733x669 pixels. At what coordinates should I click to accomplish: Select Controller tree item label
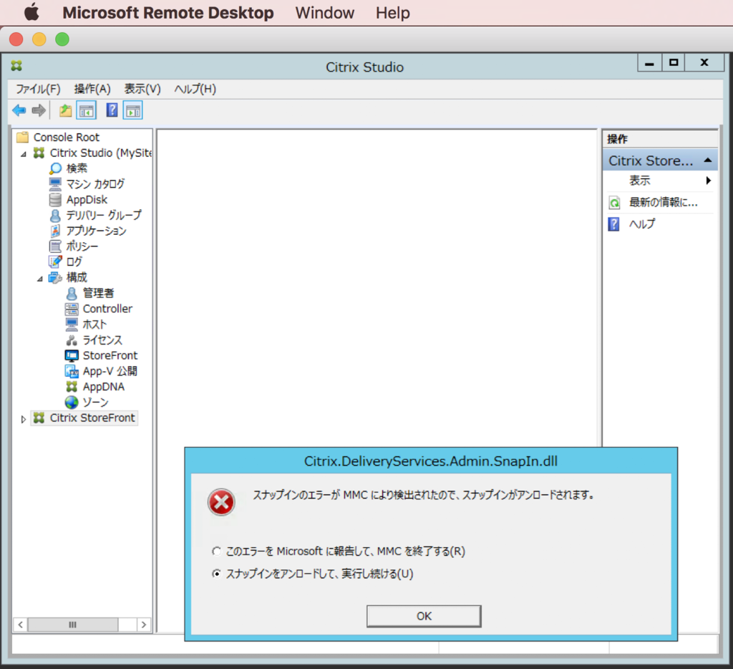pyautogui.click(x=107, y=309)
